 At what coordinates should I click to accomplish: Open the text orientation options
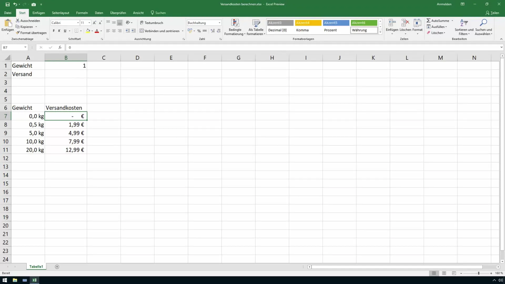point(129,23)
